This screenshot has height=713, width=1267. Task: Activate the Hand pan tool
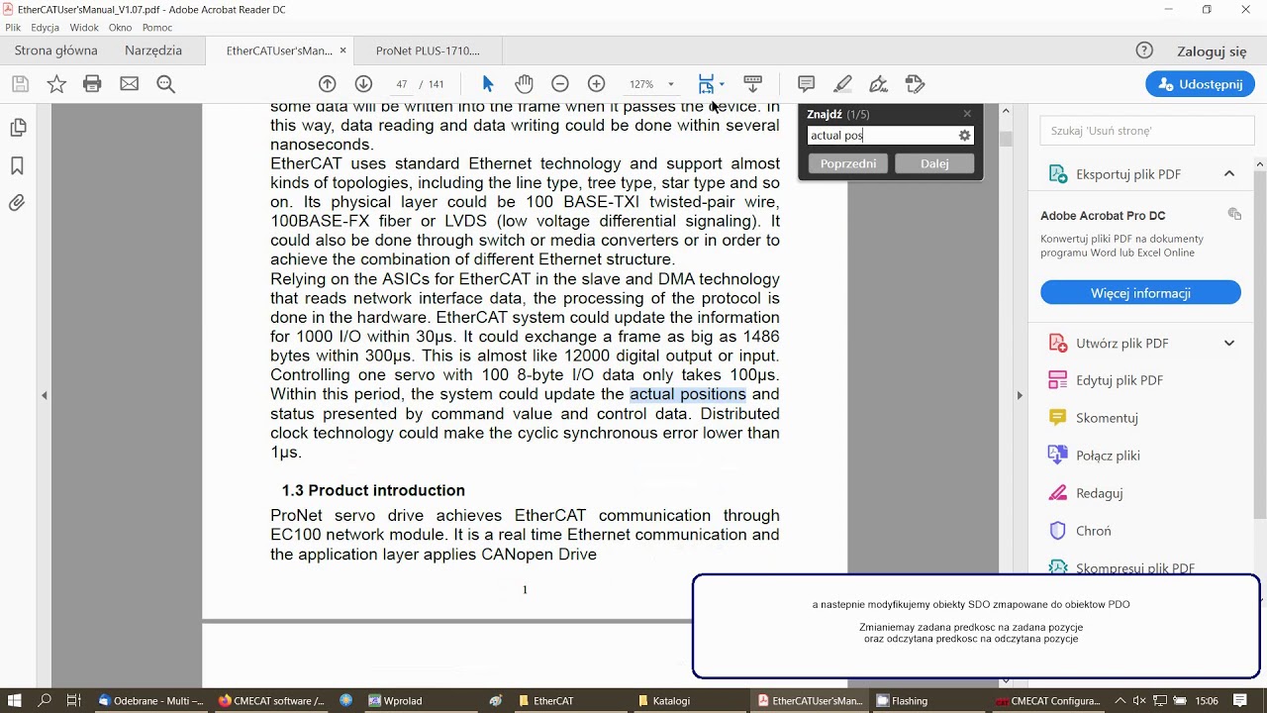[x=524, y=84]
